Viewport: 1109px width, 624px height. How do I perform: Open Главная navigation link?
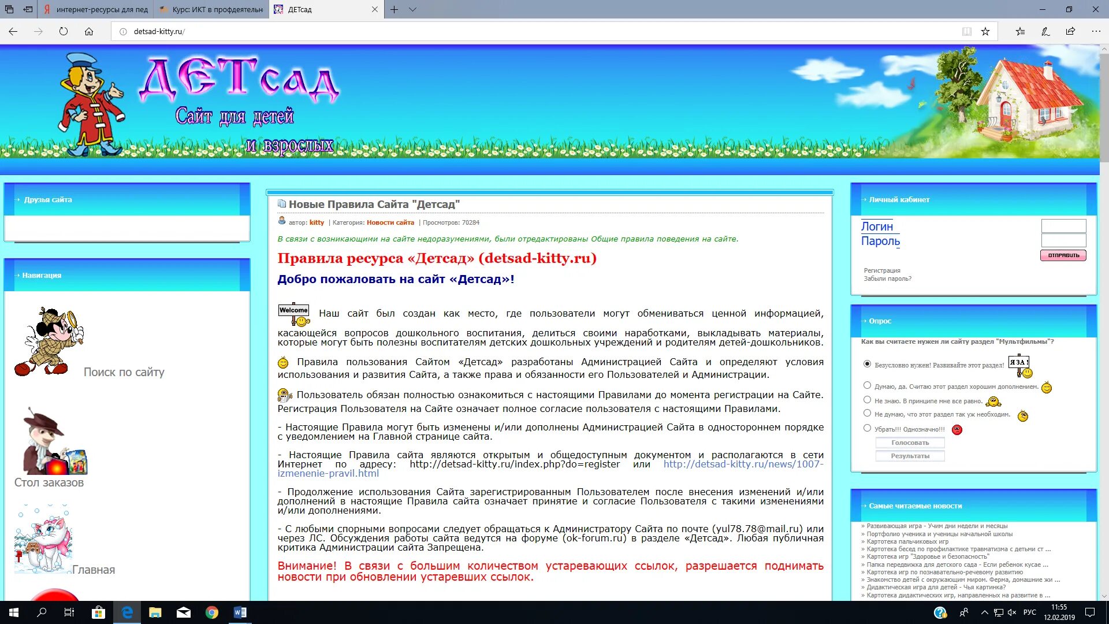[x=94, y=570]
